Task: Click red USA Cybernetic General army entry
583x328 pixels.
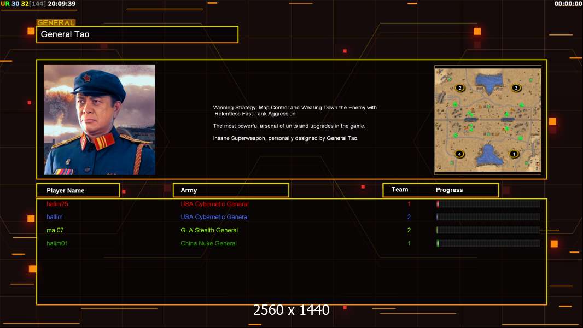Action: click(214, 204)
